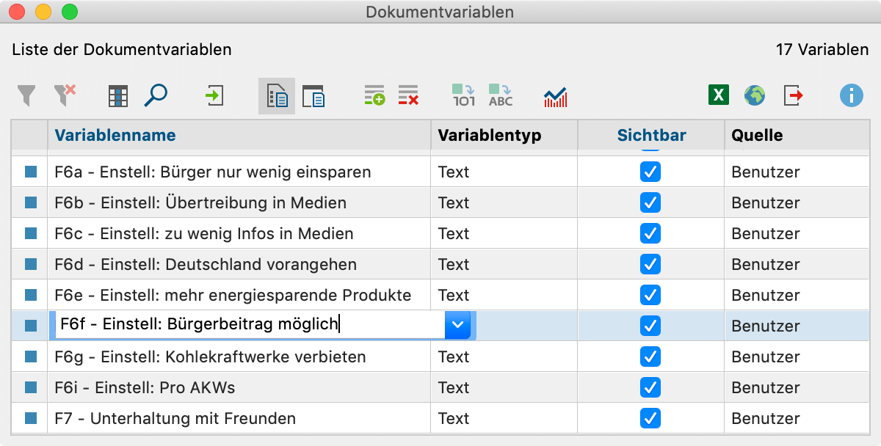Select row F6e - Einstell: mehr energiesparende Produkte

pyautogui.click(x=440, y=295)
